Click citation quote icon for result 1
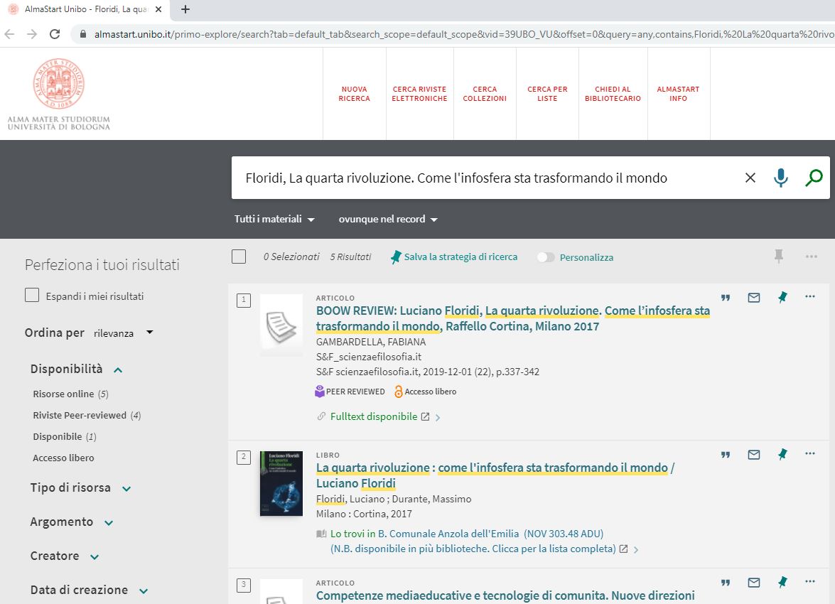This screenshot has width=835, height=604. tap(726, 297)
